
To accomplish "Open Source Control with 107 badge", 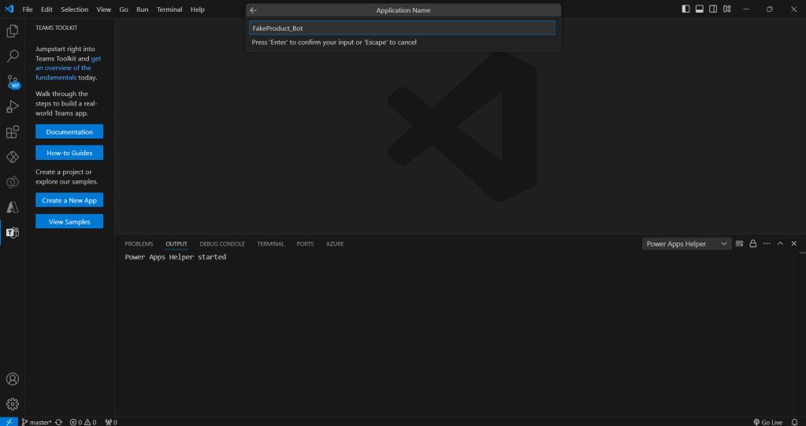I will (x=13, y=82).
